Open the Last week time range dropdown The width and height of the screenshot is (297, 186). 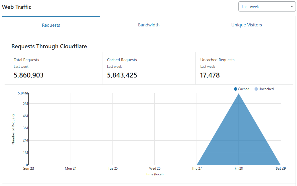point(267,7)
